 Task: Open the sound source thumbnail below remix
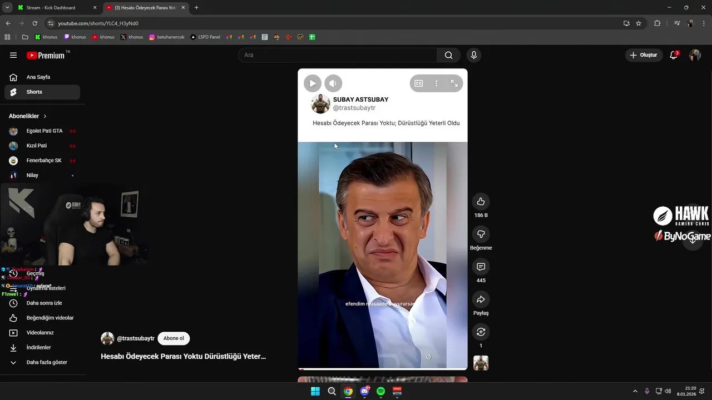click(481, 363)
